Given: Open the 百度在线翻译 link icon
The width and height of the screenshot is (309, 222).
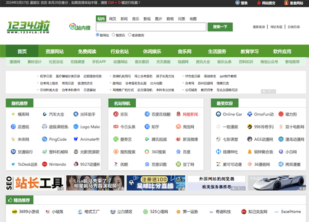Looking at the screenshot, I should point(147,114).
